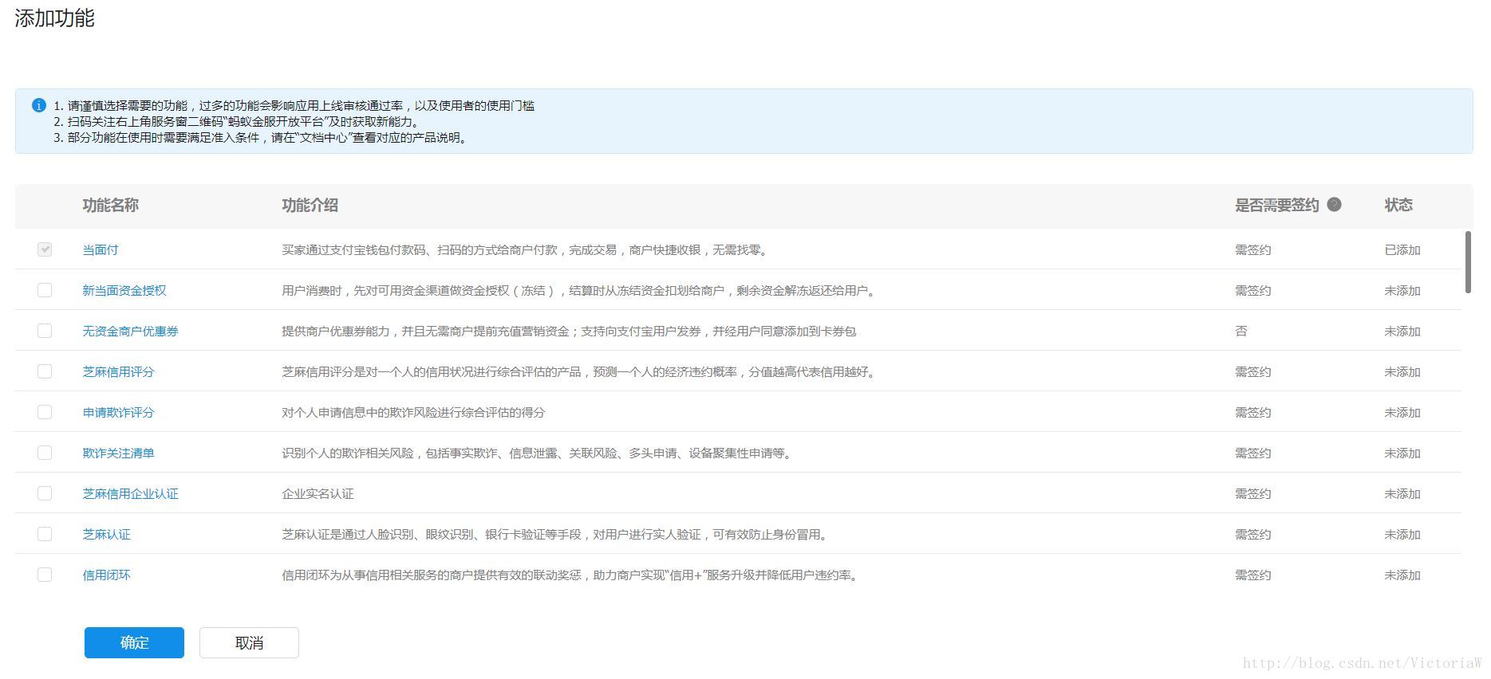Open the 新当面资金授权 link
The image size is (1491, 679).
tap(124, 290)
